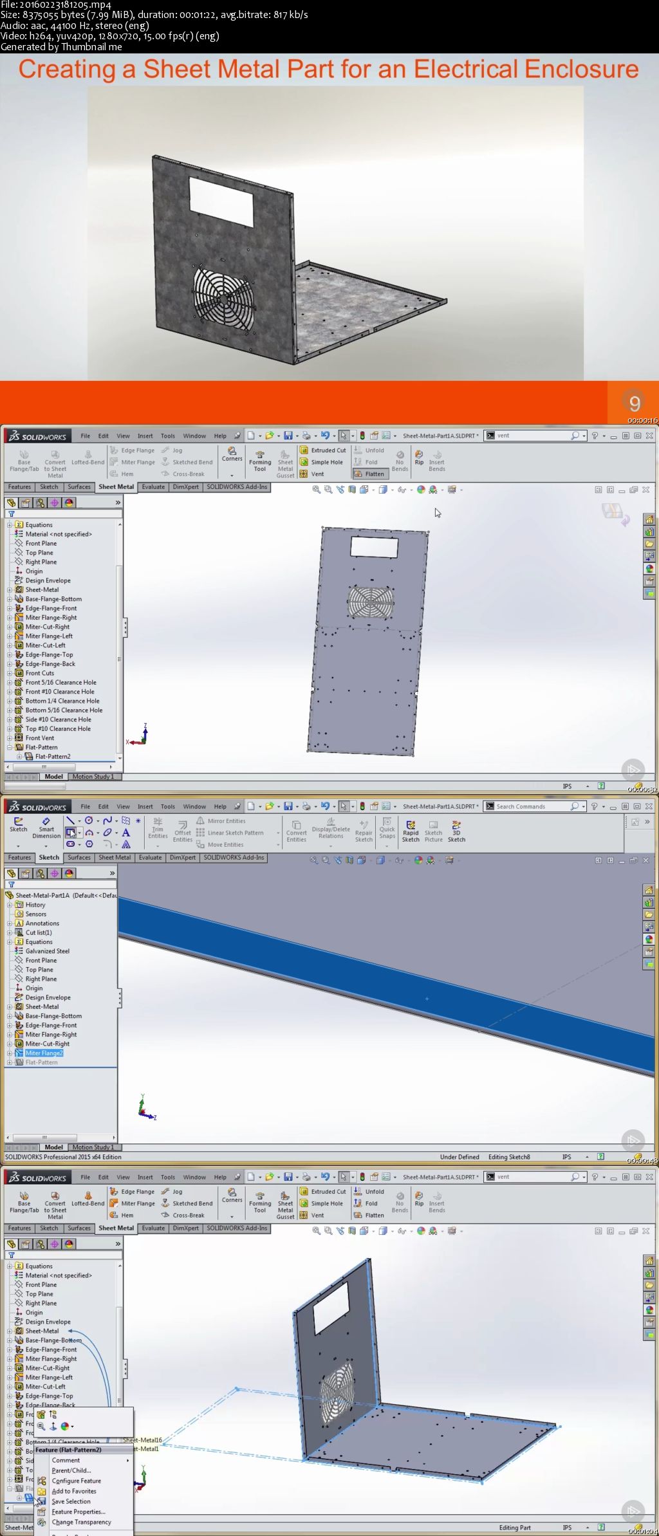Open Motion Study 1 tab in the first frame
This screenshot has width=659, height=1536.
93,777
